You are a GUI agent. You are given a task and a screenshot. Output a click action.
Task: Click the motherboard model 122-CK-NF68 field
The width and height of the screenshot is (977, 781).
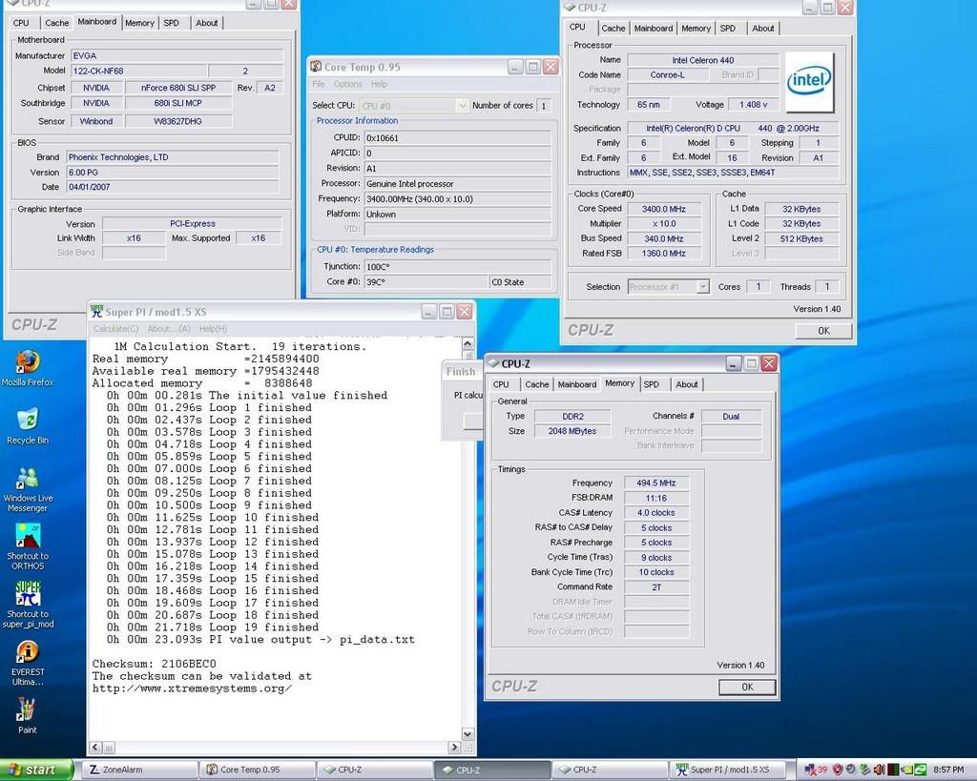(138, 71)
